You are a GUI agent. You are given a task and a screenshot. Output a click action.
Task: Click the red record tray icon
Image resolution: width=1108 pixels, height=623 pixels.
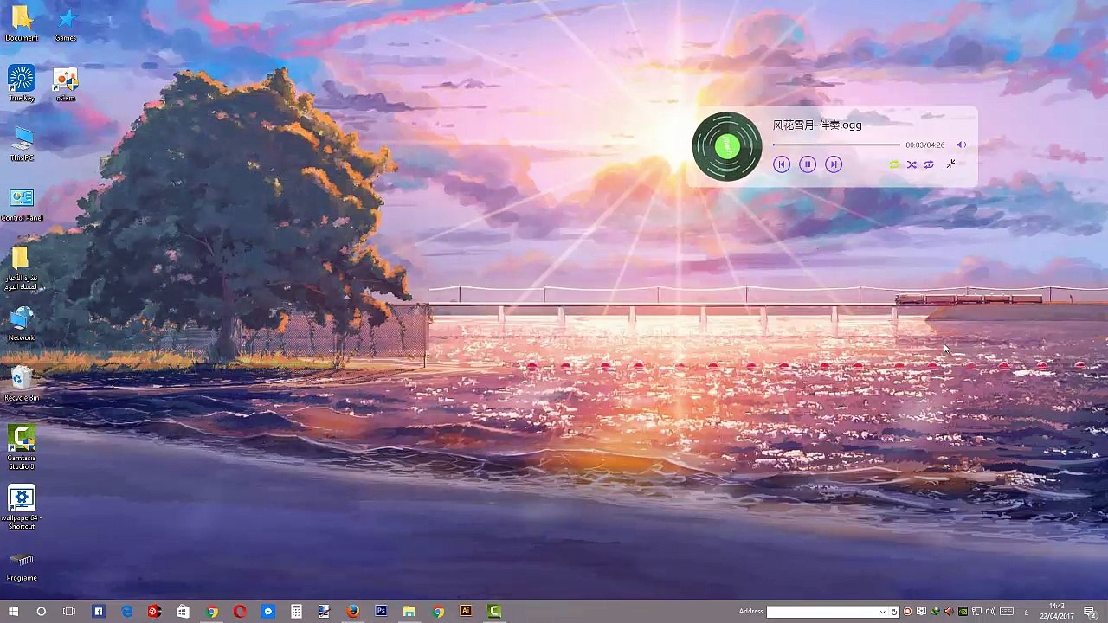tap(907, 612)
